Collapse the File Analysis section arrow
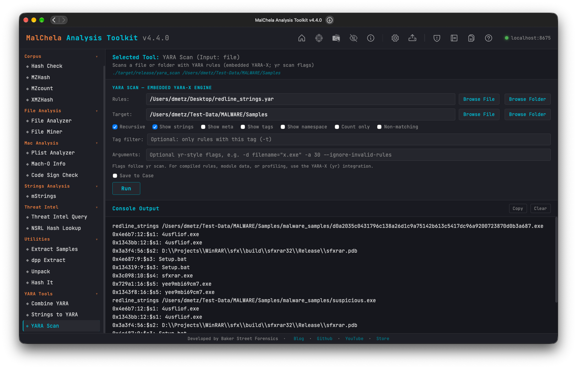The image size is (577, 369). point(97,111)
